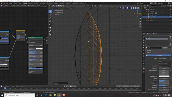172x97 pixels.
Task: Open the Object Data properties tab icon
Action: pos(144,66)
